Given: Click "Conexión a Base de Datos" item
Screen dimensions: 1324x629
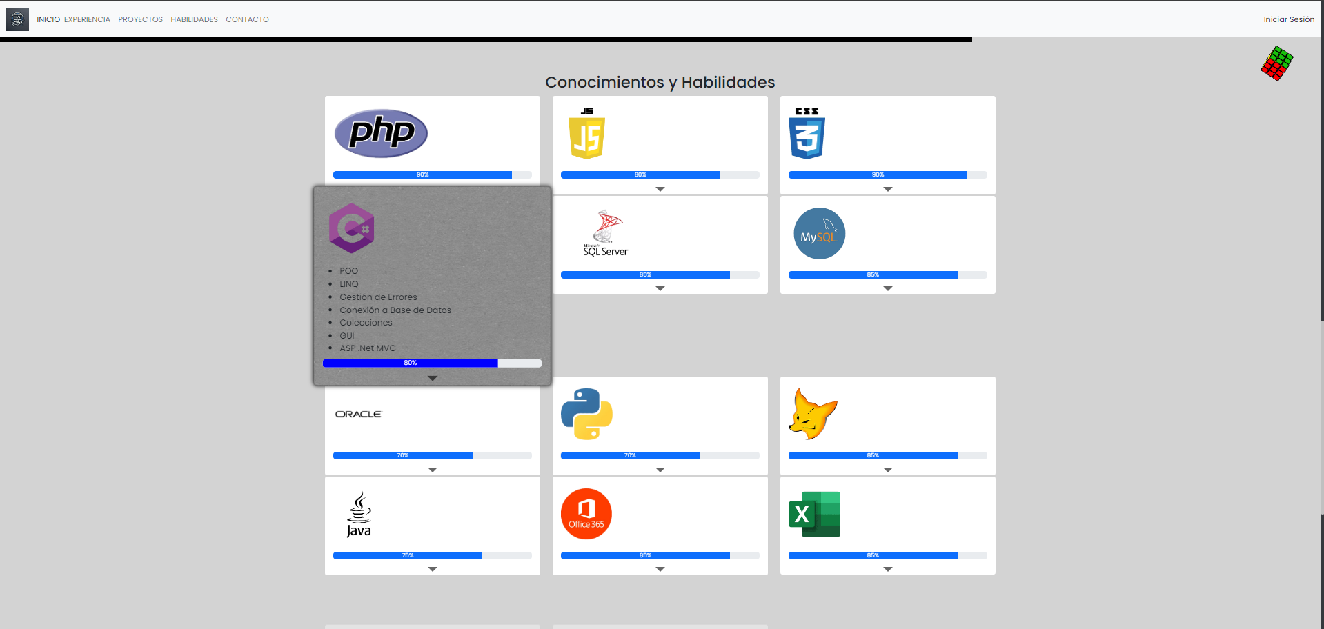Looking at the screenshot, I should (x=395, y=310).
